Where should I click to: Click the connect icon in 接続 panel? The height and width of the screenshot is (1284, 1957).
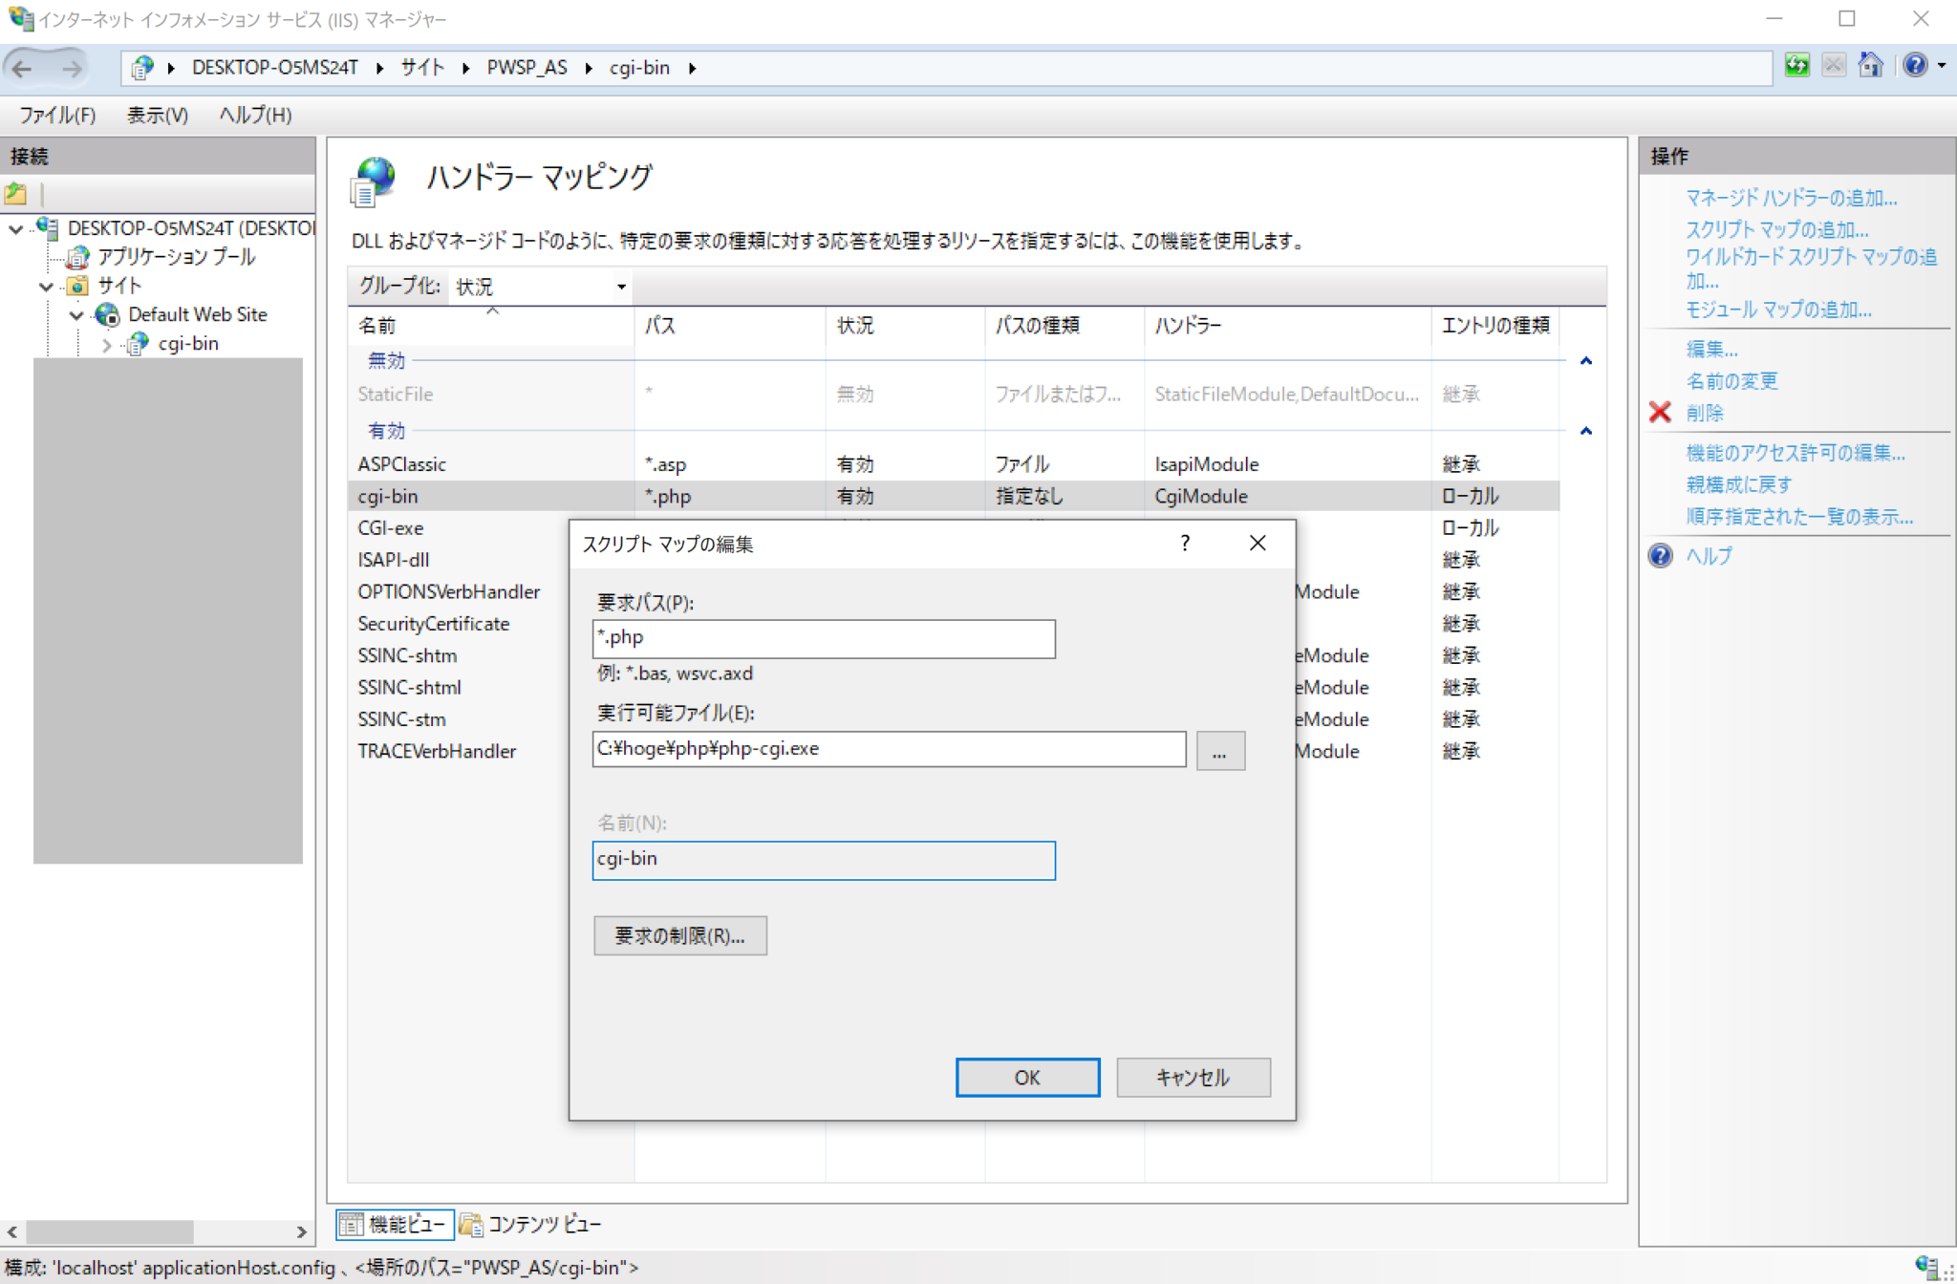pyautogui.click(x=16, y=194)
